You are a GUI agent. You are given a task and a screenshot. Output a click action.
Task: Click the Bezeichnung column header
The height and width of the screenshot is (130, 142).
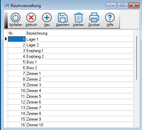click(79, 33)
